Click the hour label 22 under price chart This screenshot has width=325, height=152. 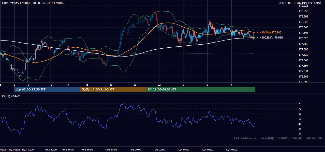point(159,85)
